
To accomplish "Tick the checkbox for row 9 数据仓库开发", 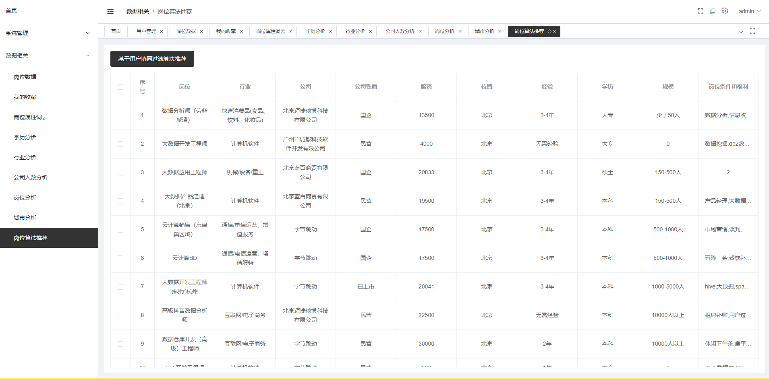I will pyautogui.click(x=120, y=344).
